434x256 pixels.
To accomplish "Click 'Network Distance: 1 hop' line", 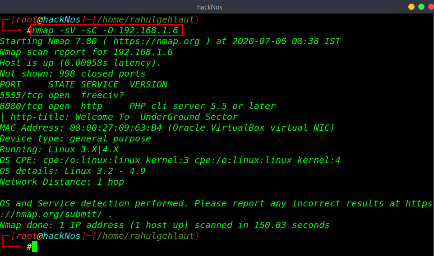I will point(62,182).
